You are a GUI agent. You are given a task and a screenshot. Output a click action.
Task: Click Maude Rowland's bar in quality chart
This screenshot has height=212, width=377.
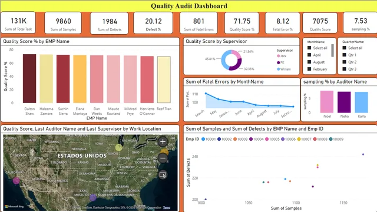[x=114, y=79]
